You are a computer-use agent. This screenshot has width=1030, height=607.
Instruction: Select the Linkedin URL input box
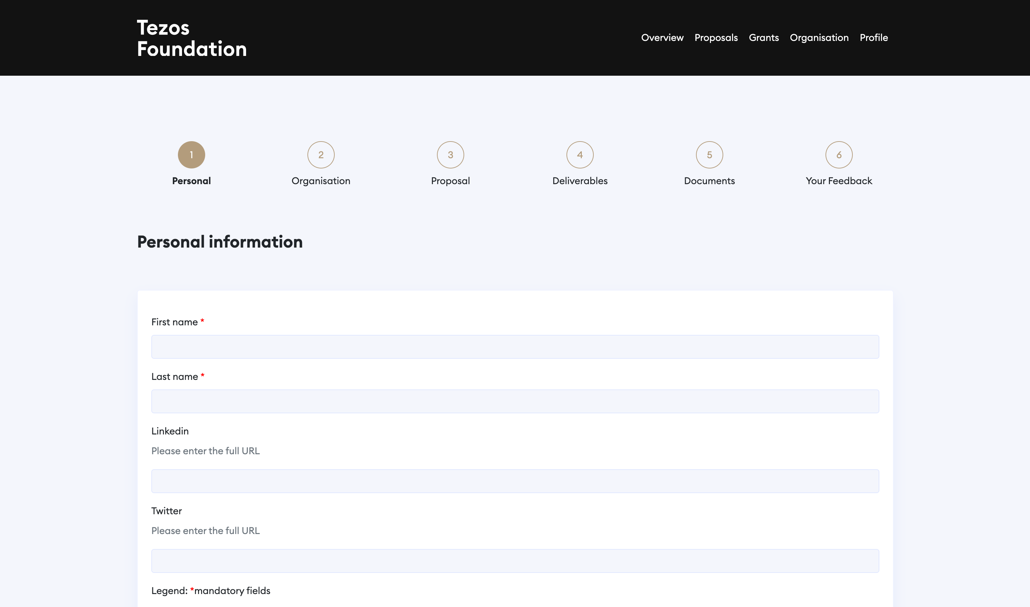pos(515,481)
